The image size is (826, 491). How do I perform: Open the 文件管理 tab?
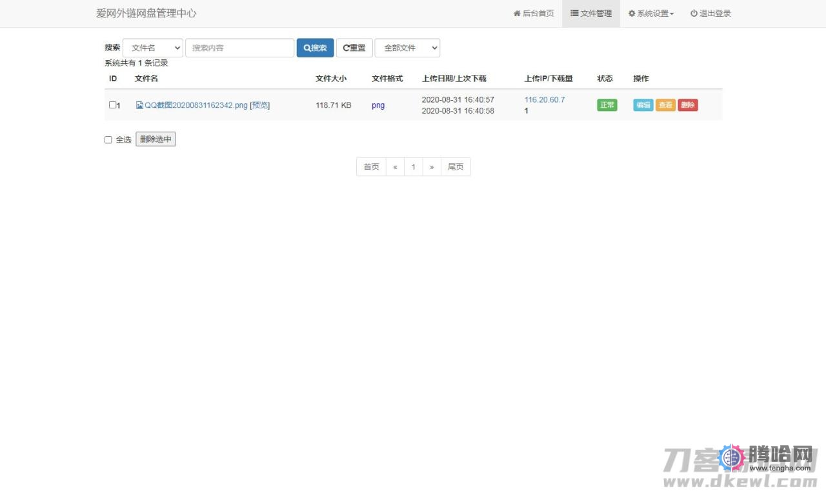click(x=591, y=14)
